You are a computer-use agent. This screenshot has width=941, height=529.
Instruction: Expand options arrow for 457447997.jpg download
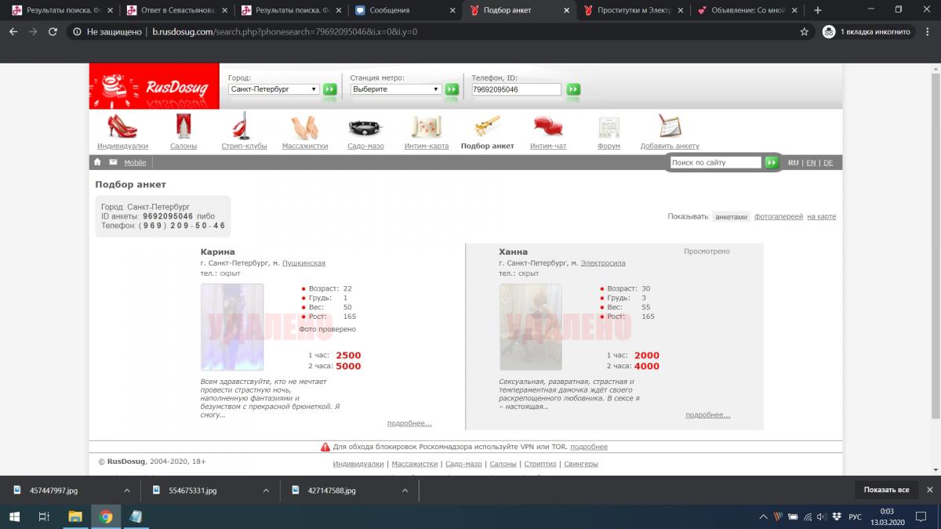tap(127, 490)
